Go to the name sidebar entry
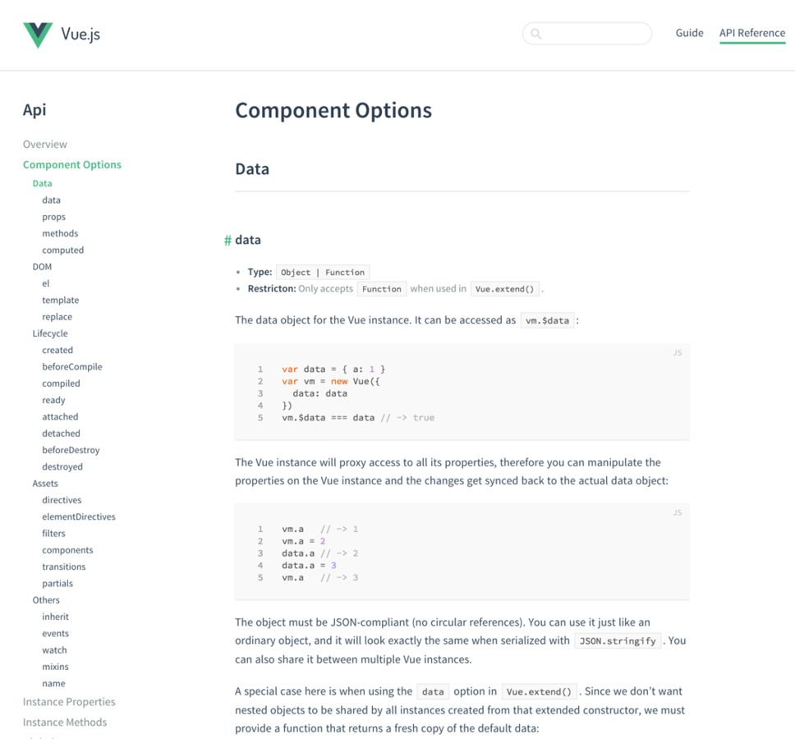This screenshot has height=739, width=795. (53, 684)
